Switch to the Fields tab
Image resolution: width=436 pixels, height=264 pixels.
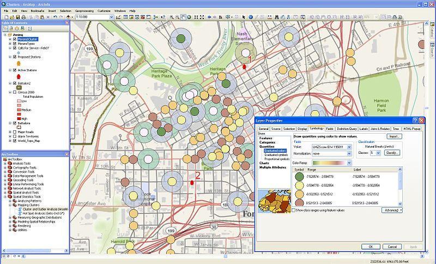pos(330,129)
